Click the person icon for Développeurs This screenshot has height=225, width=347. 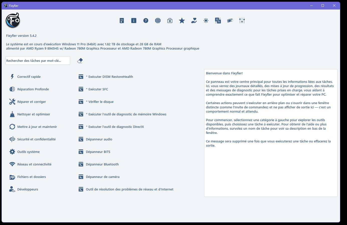(12, 189)
